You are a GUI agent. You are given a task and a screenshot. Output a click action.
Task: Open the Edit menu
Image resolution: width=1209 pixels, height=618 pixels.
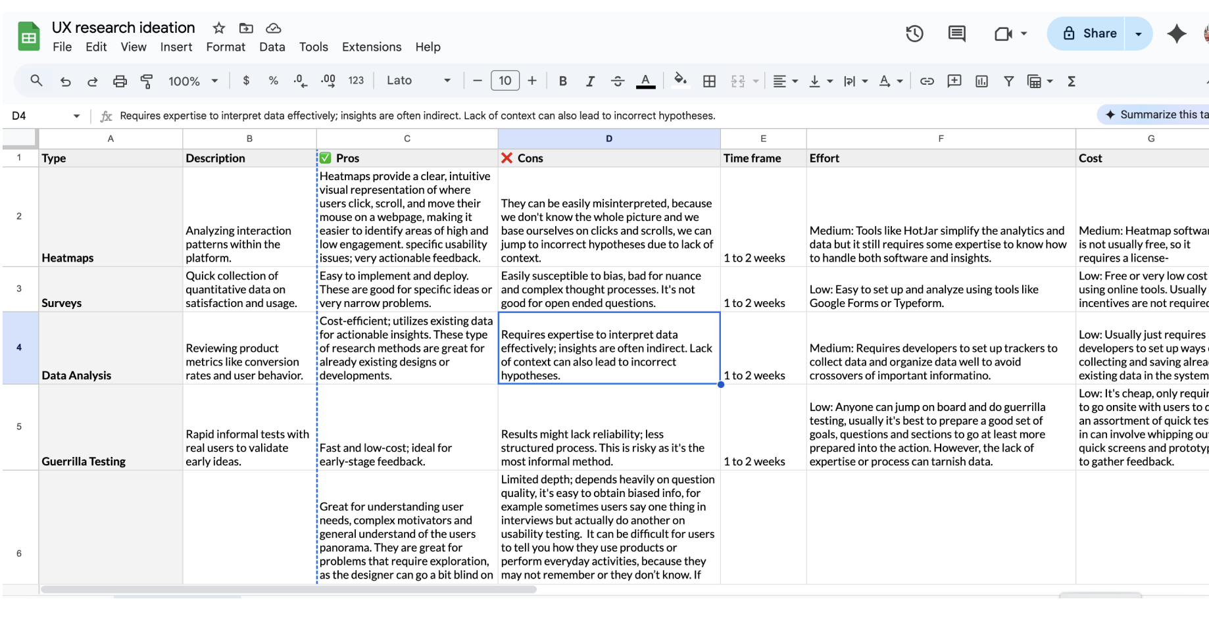(96, 47)
